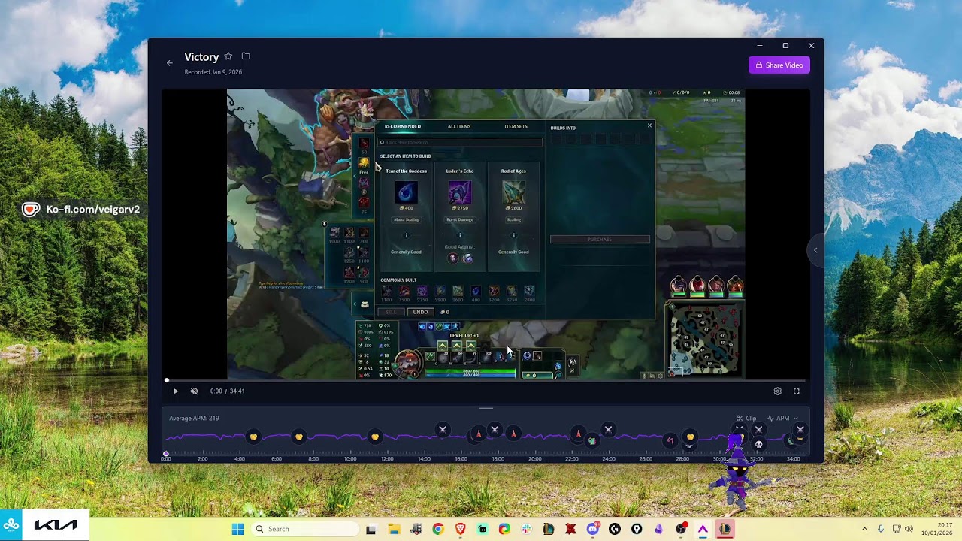Jump to the crossed-swords marker near 15:00

pos(443,430)
